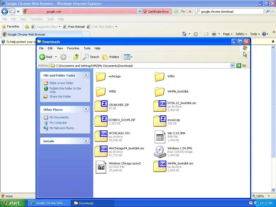
Task: Toggle the Folders pane button
Action: 111,57
